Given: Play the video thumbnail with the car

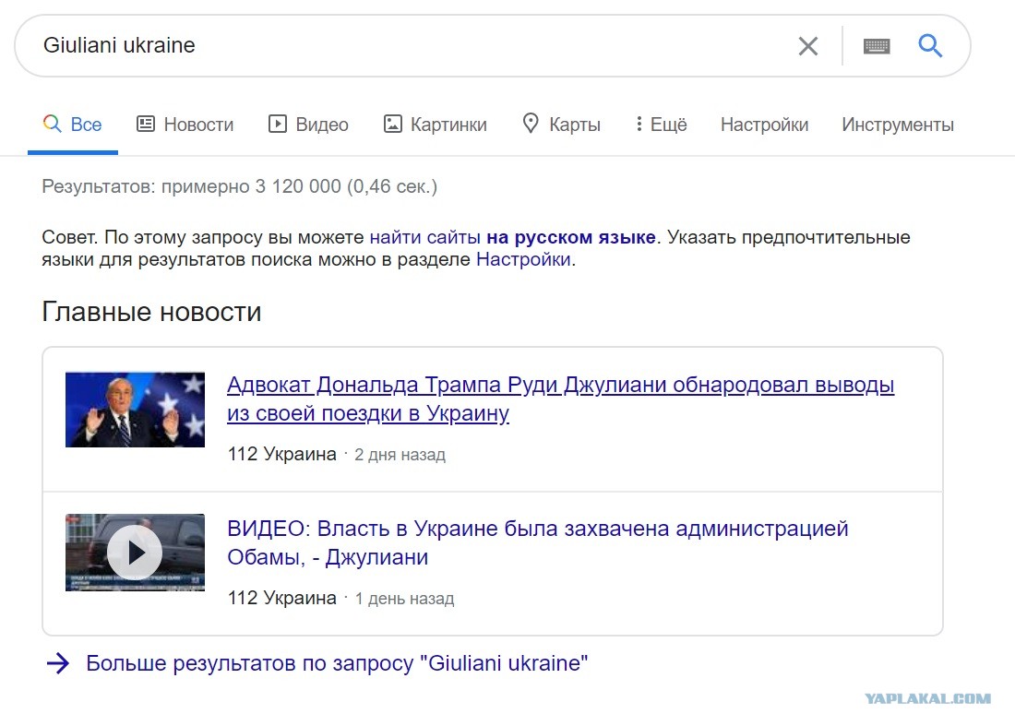Looking at the screenshot, I should [135, 553].
